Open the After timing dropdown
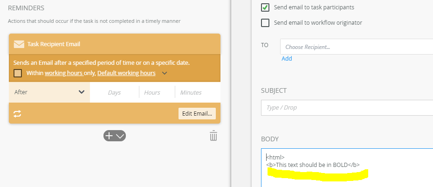Viewport: 433px width, 187px height. click(49, 92)
